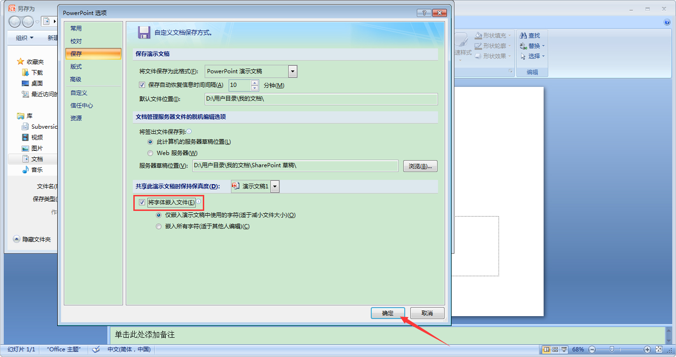Select the Normal view icon
Image resolution: width=676 pixels, height=357 pixels.
pyautogui.click(x=546, y=349)
